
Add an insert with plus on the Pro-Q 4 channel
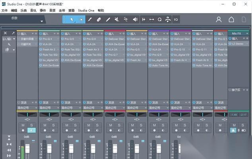coord(58,34)
